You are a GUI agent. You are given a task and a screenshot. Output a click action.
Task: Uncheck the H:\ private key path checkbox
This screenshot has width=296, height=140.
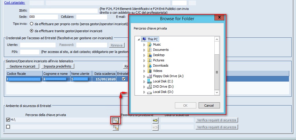8,120
